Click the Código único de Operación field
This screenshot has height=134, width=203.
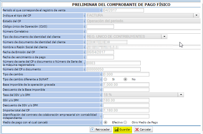100,26
